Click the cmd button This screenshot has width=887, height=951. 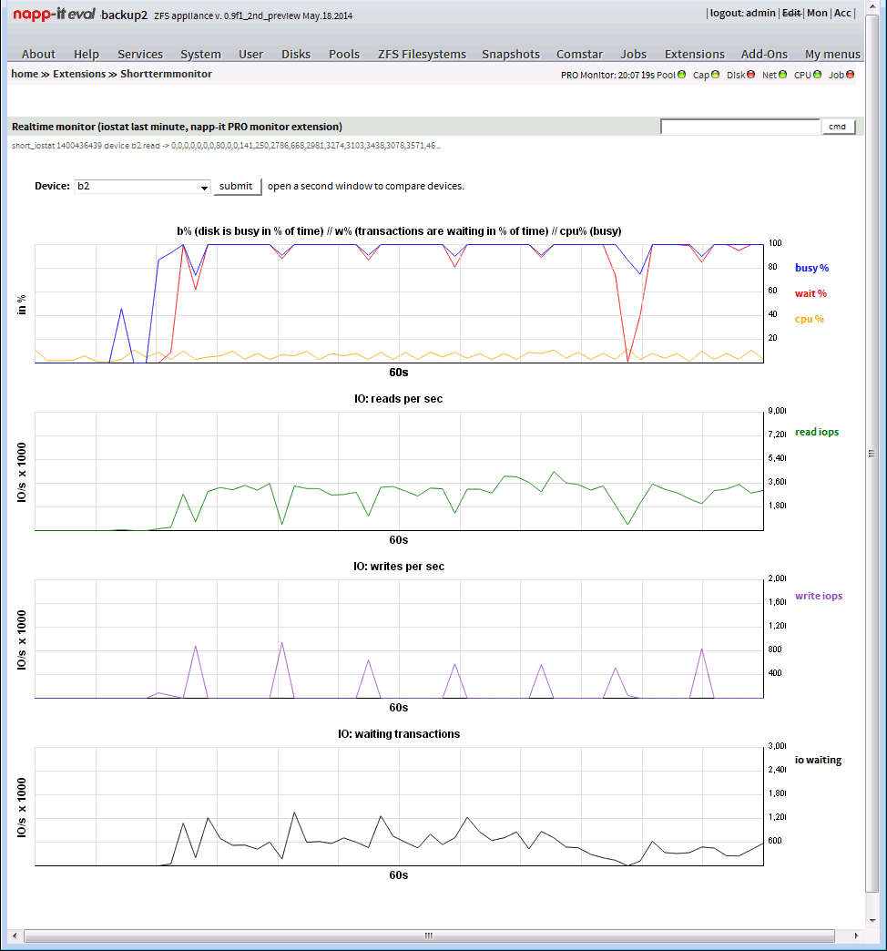coord(838,127)
